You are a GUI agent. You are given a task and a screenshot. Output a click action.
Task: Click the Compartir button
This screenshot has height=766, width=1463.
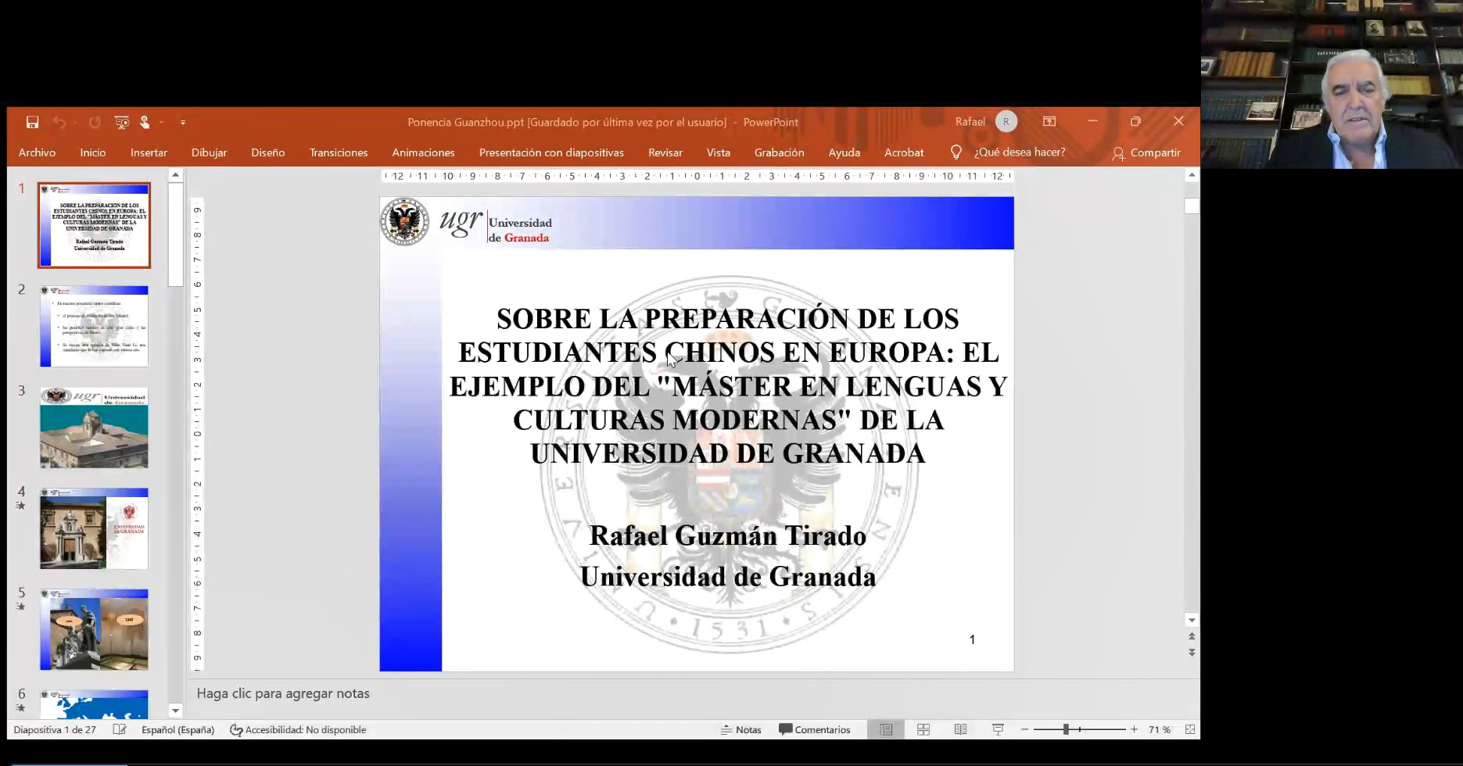pos(1146,152)
